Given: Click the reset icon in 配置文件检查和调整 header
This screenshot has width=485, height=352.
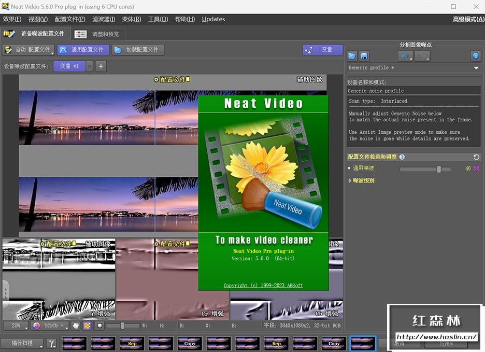Looking at the screenshot, I should 476,157.
